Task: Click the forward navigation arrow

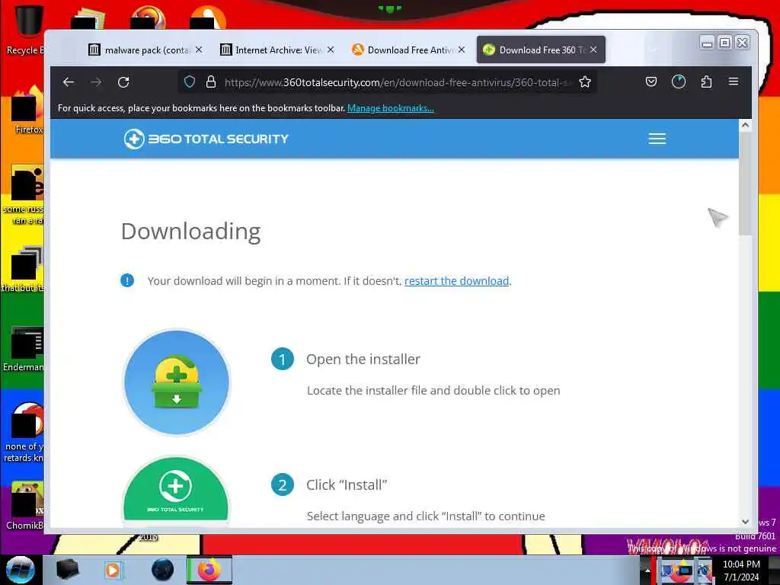Action: (x=96, y=82)
